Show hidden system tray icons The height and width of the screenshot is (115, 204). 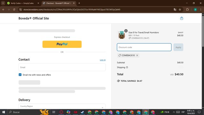(x=174, y=112)
